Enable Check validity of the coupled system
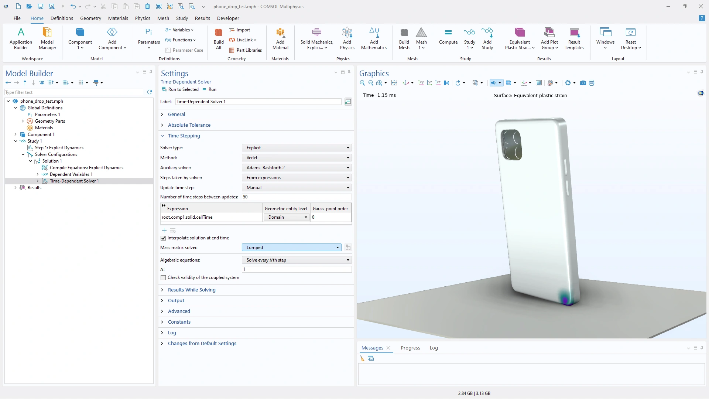709x399 pixels. coord(163,277)
